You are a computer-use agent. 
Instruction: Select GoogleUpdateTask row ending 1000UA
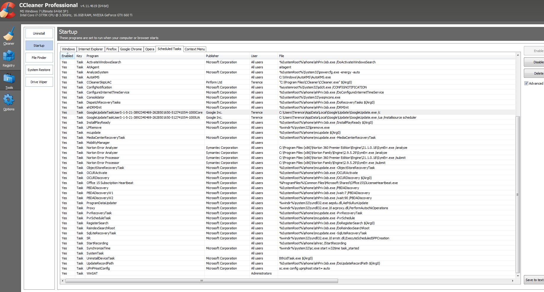click(x=288, y=117)
